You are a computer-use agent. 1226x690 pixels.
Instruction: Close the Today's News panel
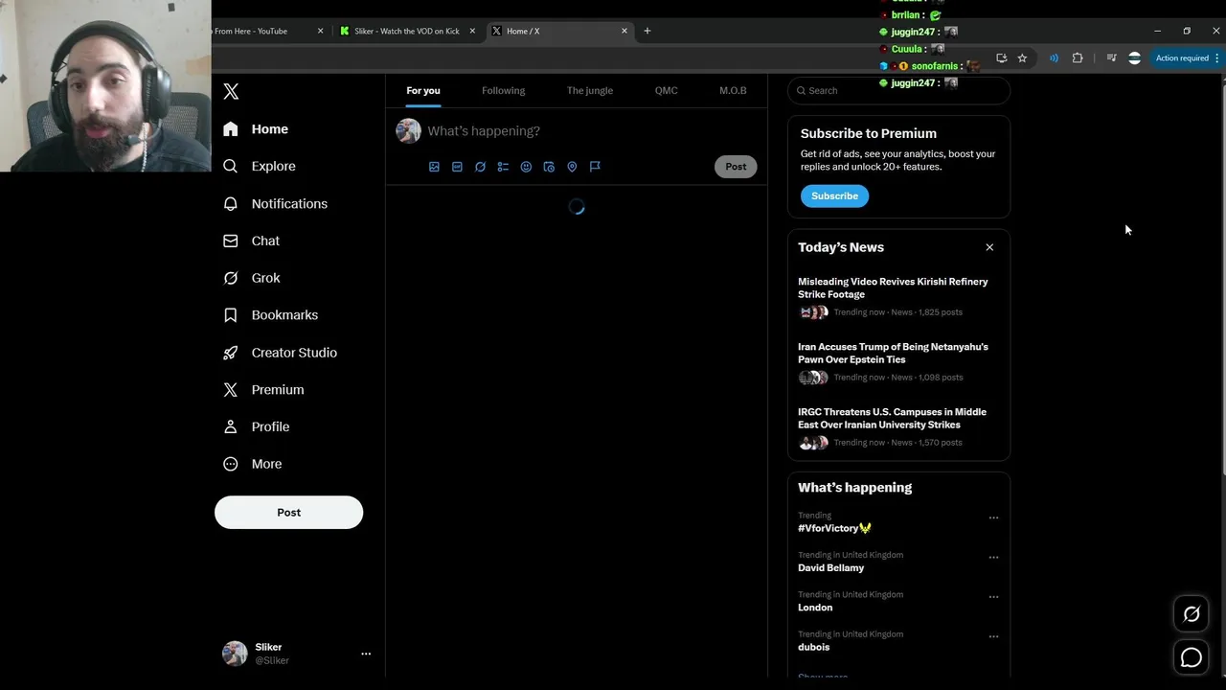(x=989, y=247)
